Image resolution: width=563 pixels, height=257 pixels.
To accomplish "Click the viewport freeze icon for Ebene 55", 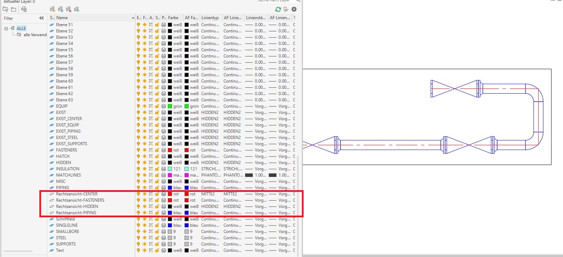I will (x=151, y=50).
